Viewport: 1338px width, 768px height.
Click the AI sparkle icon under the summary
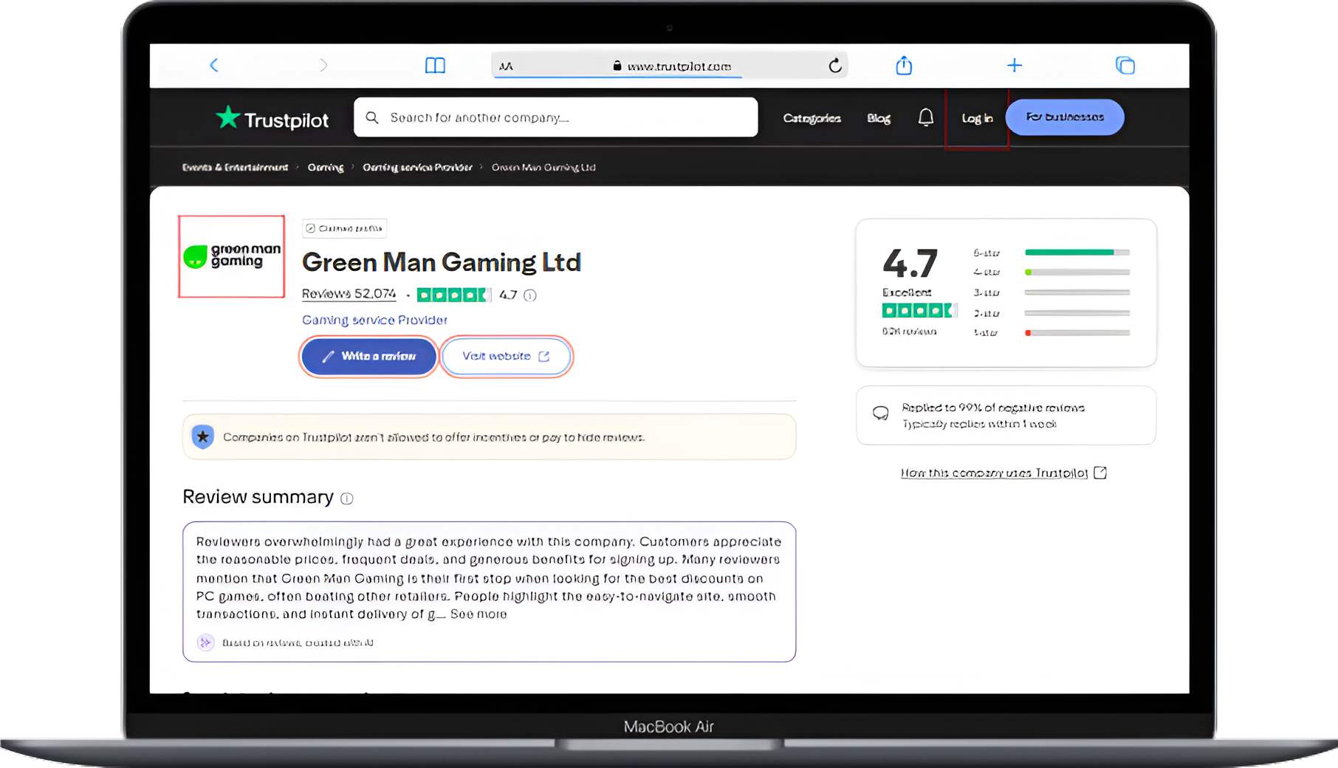coord(205,642)
